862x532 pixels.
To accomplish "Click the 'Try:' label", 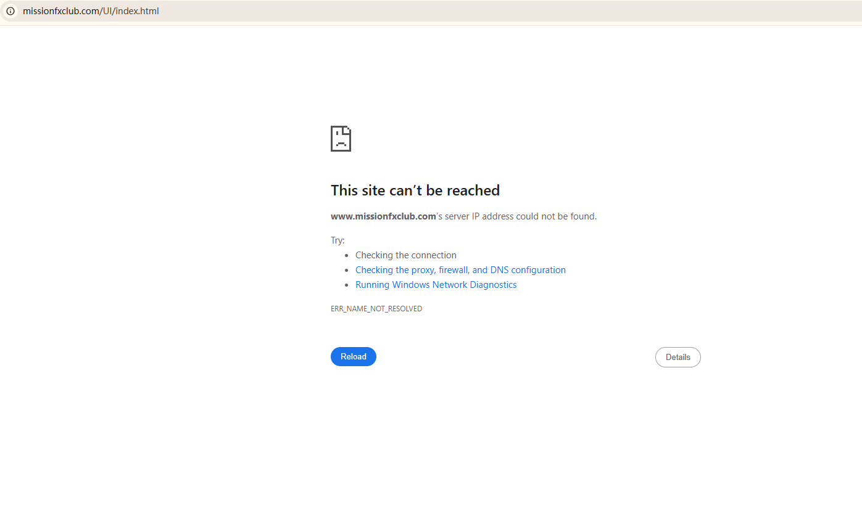I will (338, 240).
